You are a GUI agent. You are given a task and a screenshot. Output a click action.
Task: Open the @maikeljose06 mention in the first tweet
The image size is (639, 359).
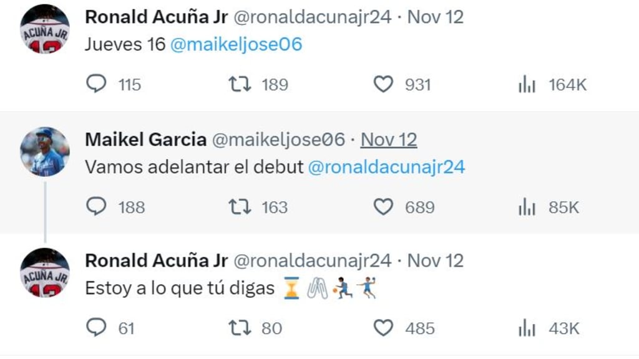pyautogui.click(x=236, y=45)
